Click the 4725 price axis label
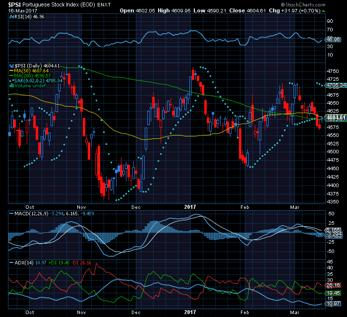The image size is (347, 317). pyautogui.click(x=333, y=79)
